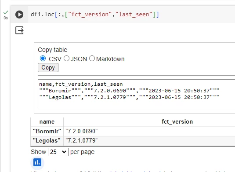235x172 pixels.
Task: Click the Copy button
Action: [x=48, y=68]
